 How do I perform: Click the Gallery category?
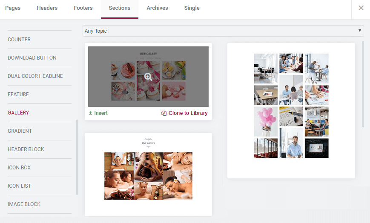pyautogui.click(x=18, y=112)
